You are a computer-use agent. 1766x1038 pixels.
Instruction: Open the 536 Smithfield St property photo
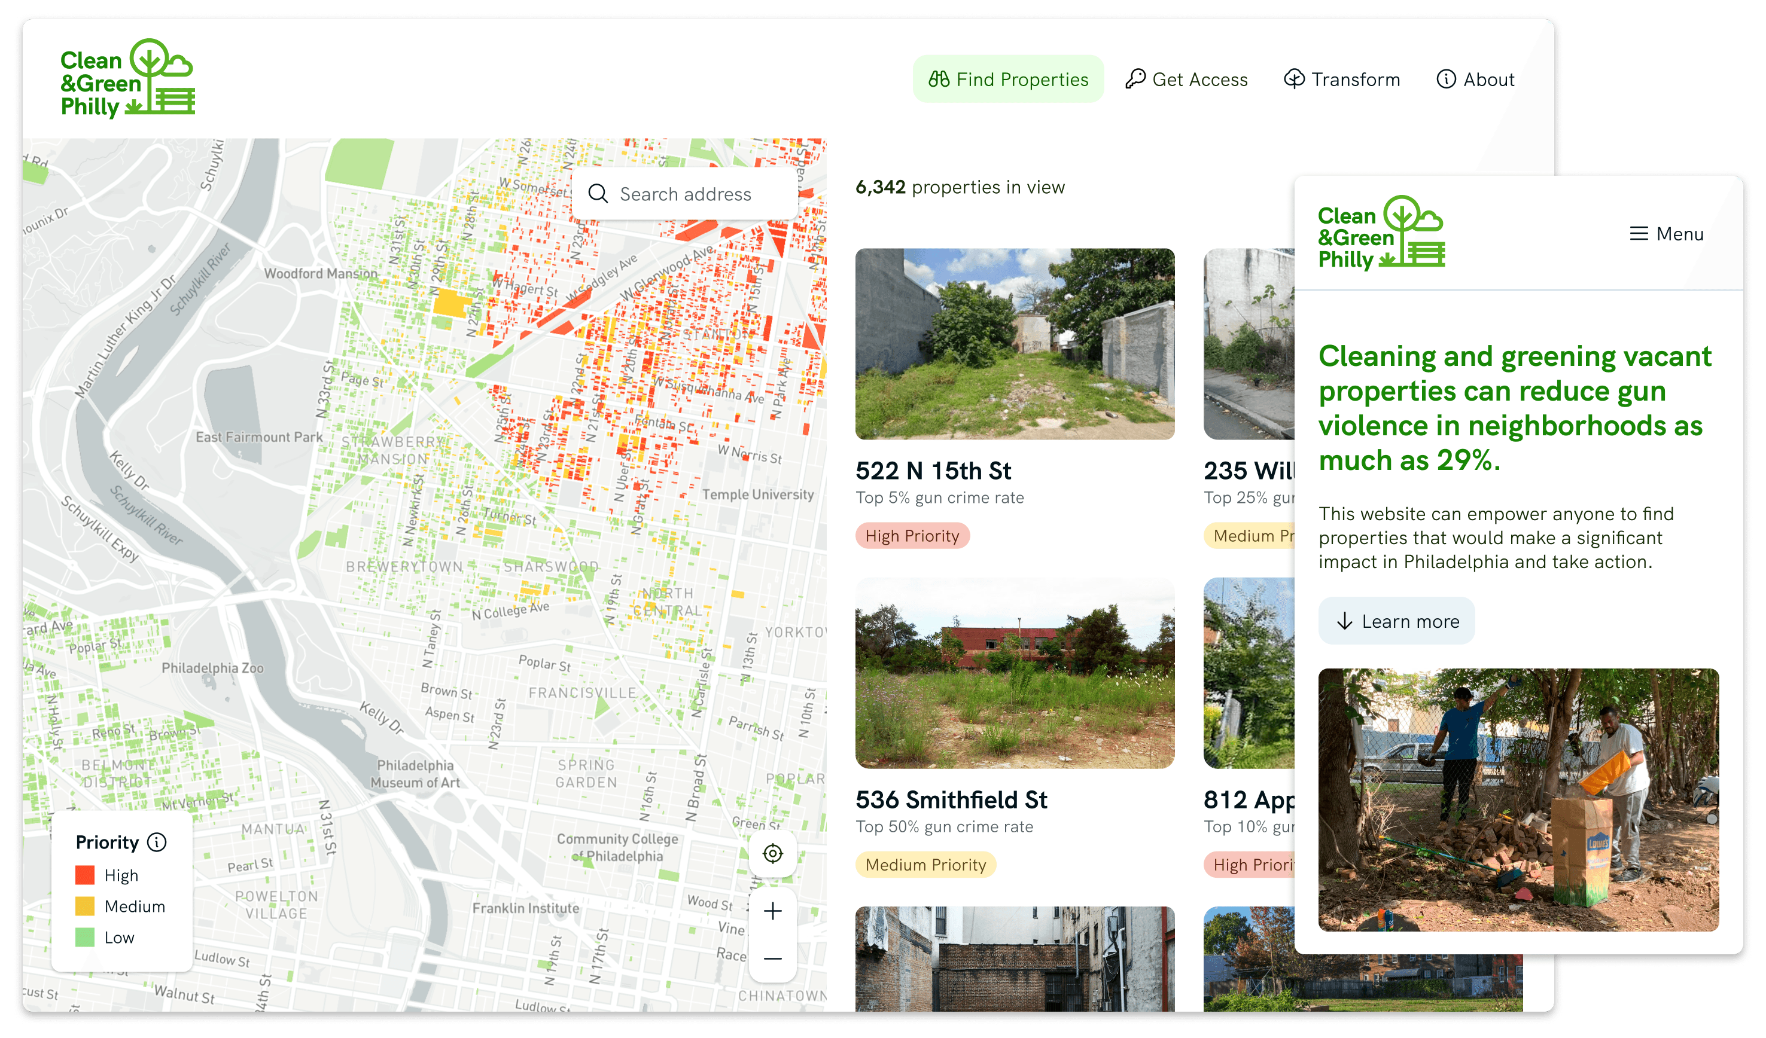coord(1014,673)
